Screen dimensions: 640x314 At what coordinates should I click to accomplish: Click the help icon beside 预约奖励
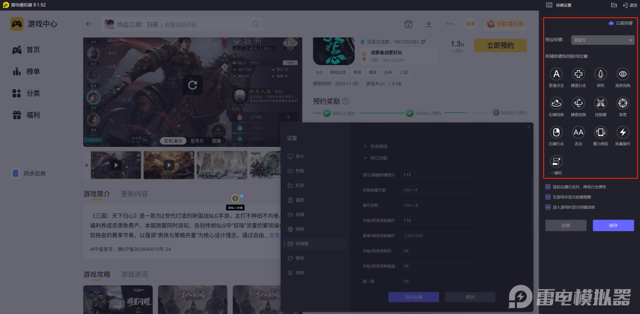pyautogui.click(x=346, y=101)
